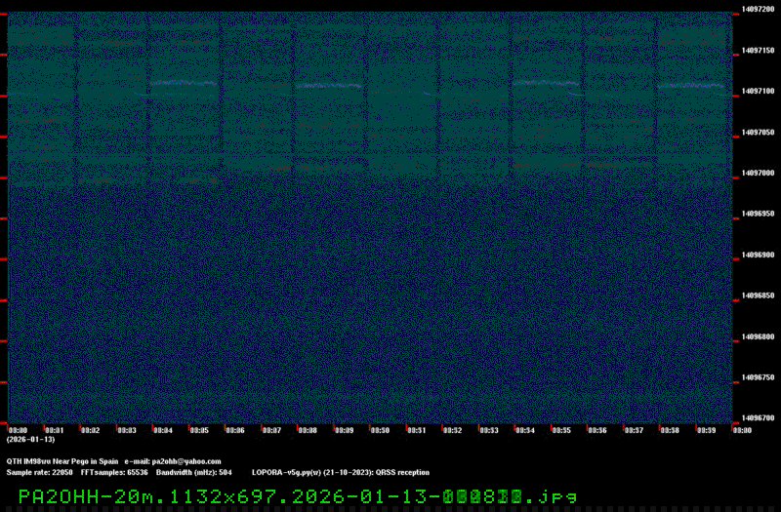
Task: Click the Sample rate: 22050 text
Action: coord(39,472)
